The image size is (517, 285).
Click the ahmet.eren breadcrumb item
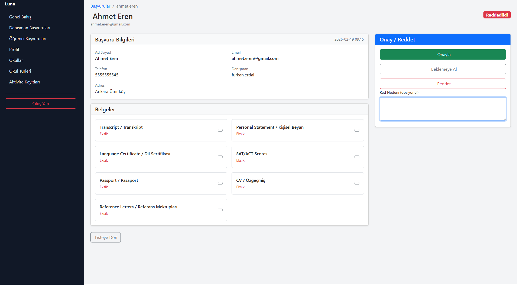127,6
